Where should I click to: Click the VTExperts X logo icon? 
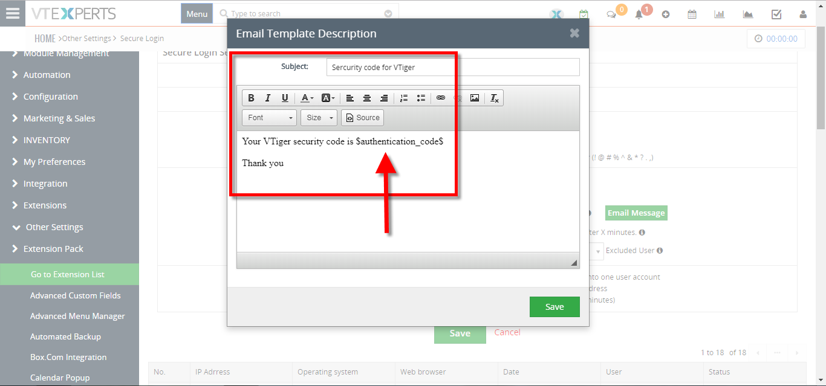pos(556,14)
